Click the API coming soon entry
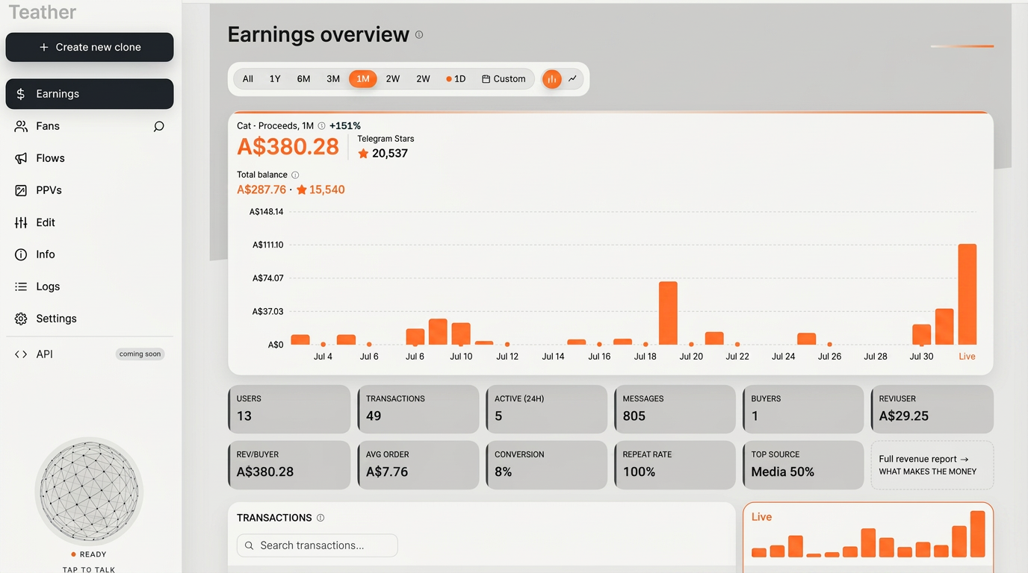1028x573 pixels. 90,354
